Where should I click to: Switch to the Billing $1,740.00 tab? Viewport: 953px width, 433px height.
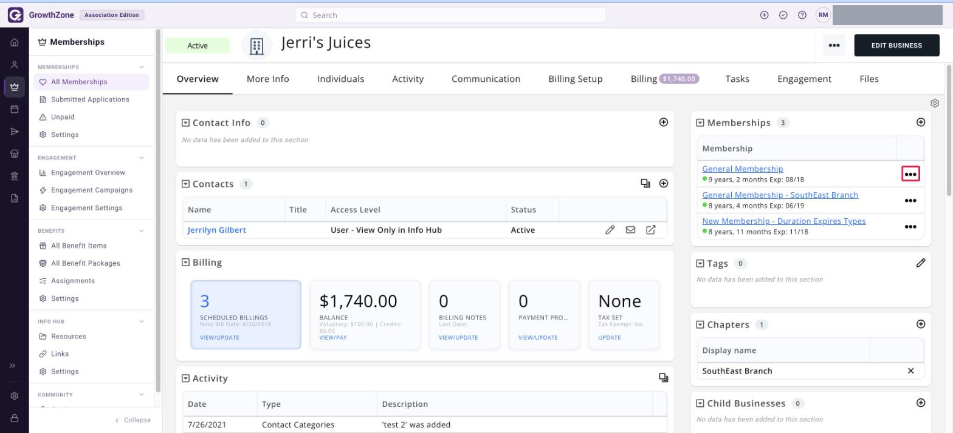point(665,79)
